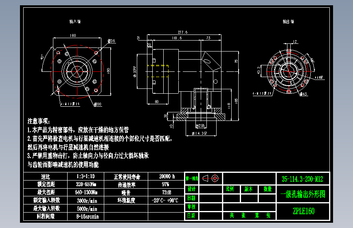Viewport: 353px width, 228px height.
Task: Click the line 与齿轮而影响减速机的使用功能
Action: point(63,165)
